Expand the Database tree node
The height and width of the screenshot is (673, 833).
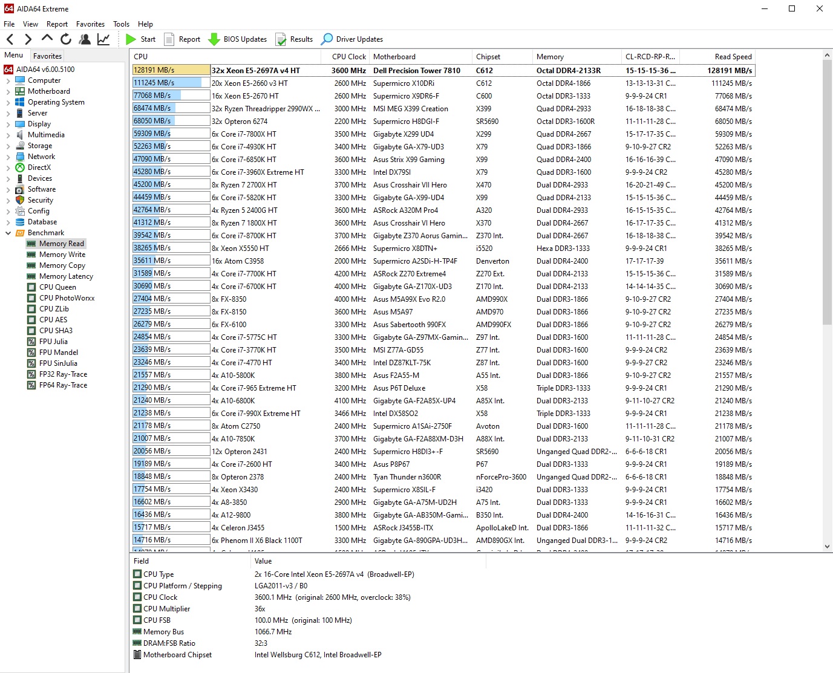click(8, 222)
